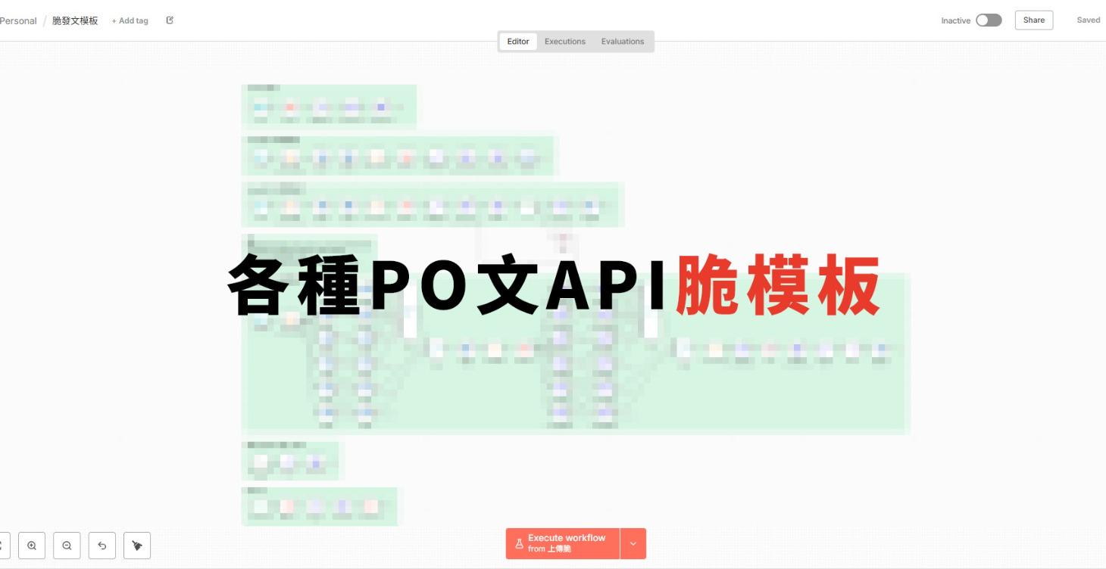The image size is (1106, 569).
Task: Click the Saved status indicator
Action: point(1088,20)
